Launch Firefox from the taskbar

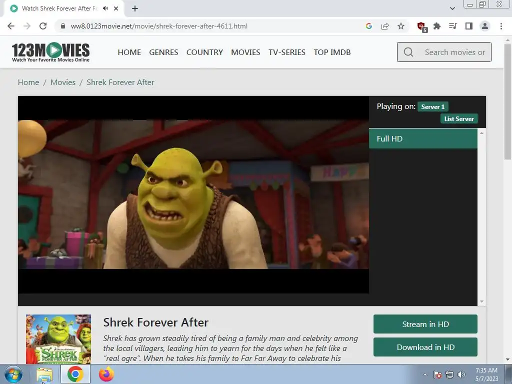[x=106, y=374]
